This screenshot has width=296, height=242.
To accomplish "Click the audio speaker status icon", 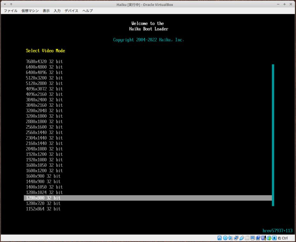I will (231, 238).
